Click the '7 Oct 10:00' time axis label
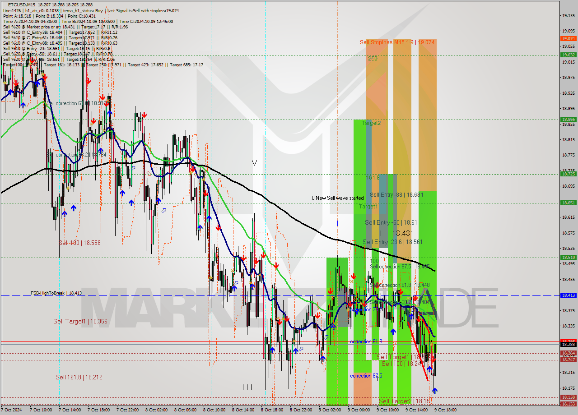 pos(41,410)
